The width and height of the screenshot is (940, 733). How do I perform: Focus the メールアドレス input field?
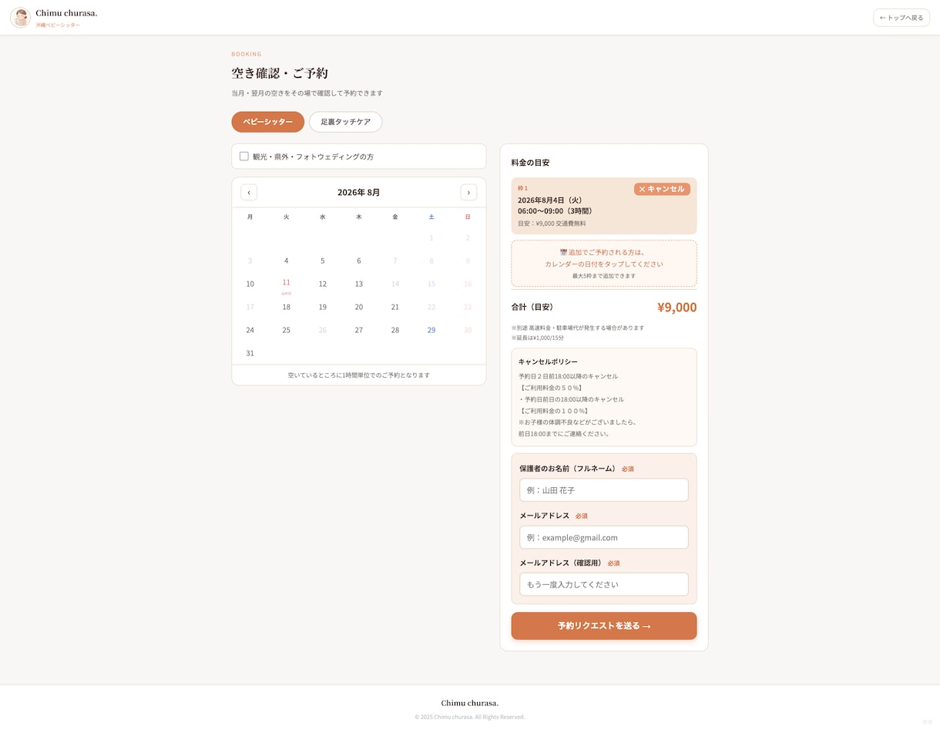coord(604,537)
